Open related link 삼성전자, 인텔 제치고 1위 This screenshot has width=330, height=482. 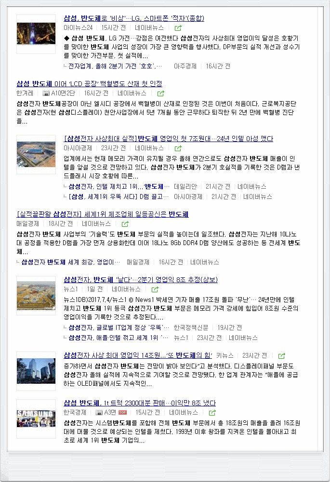coord(119,187)
